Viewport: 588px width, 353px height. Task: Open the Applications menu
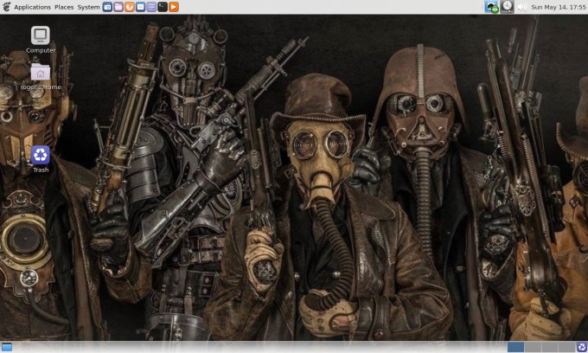(32, 7)
